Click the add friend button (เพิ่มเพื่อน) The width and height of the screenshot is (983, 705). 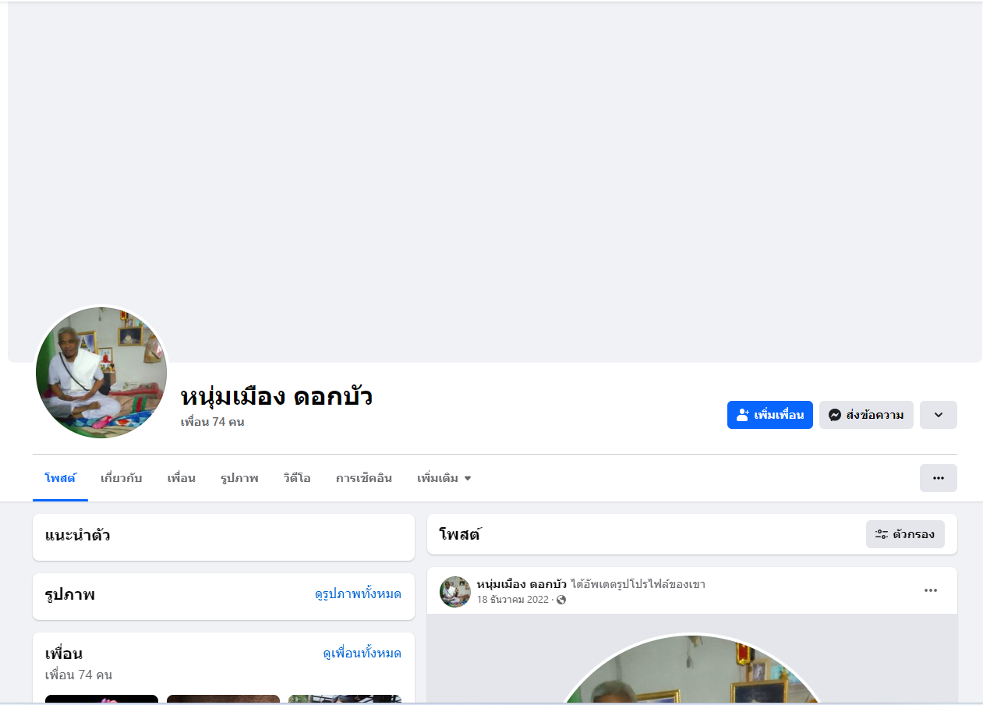click(x=769, y=415)
